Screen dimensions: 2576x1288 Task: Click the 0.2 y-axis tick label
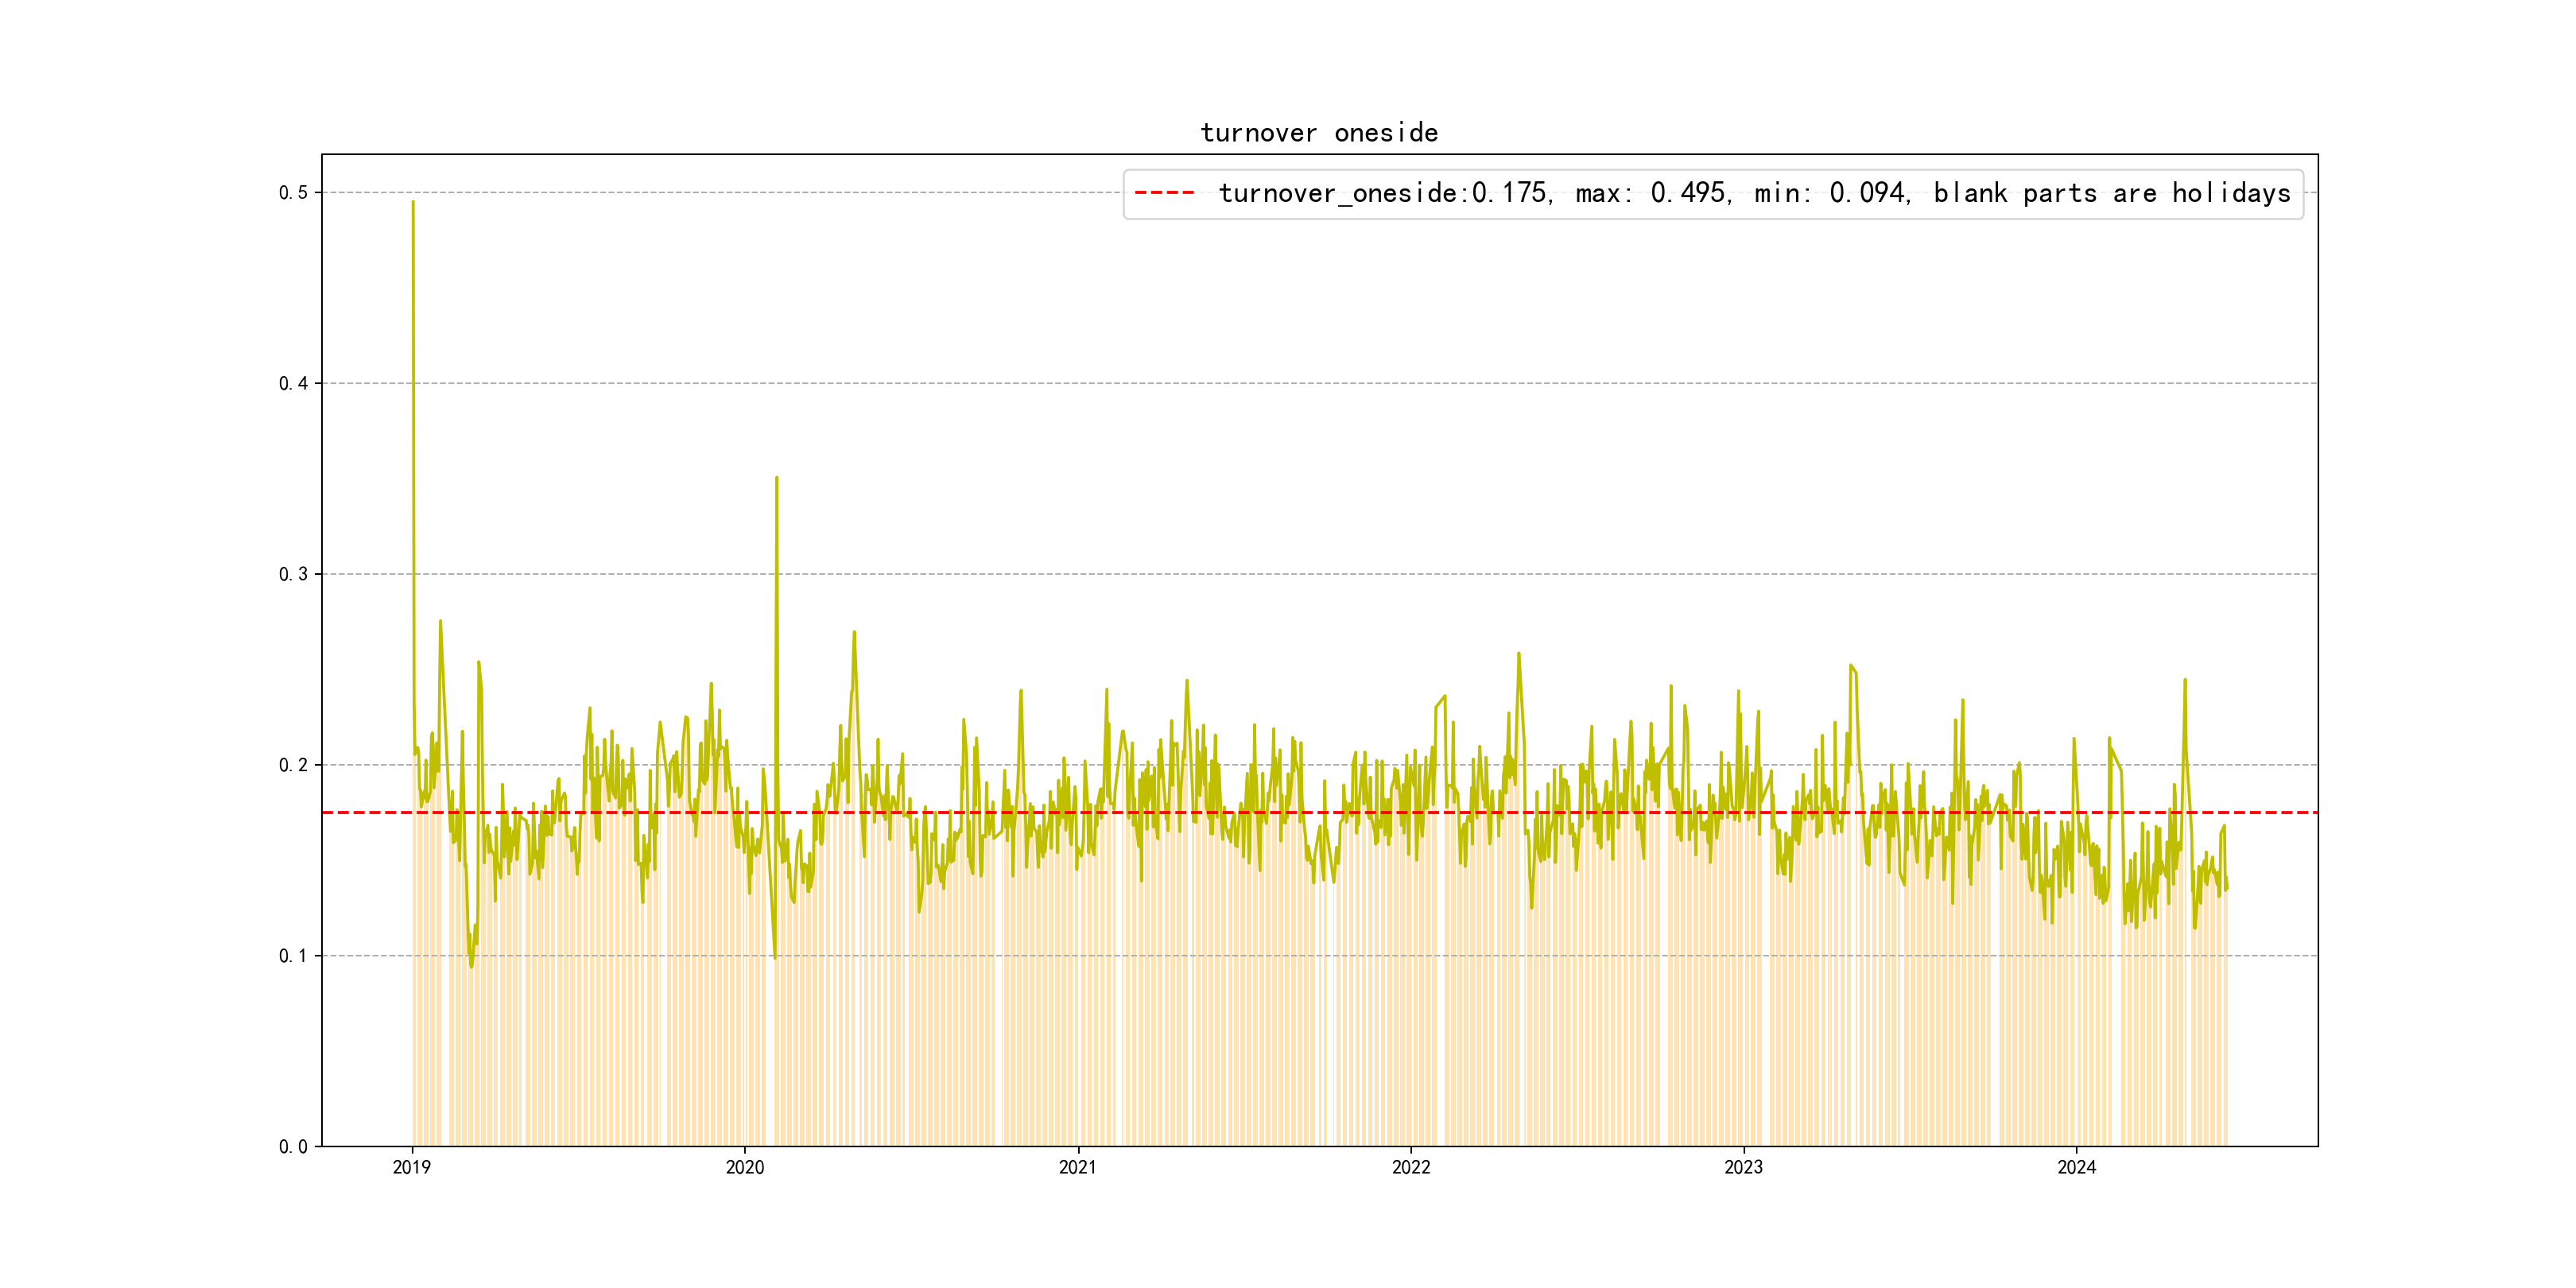coord(293,765)
